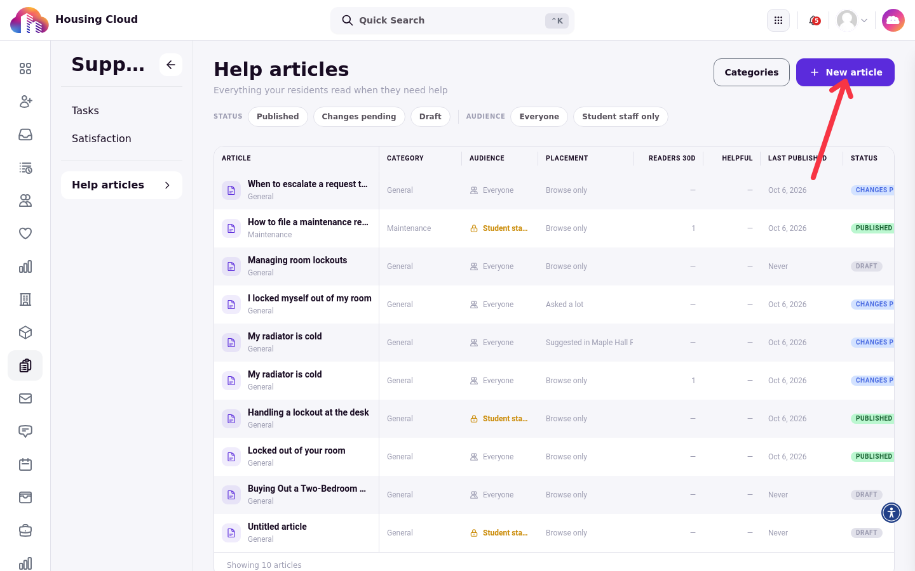Viewport: 915px width, 571px height.
Task: Focus the Quick Search field
Action: coord(452,20)
